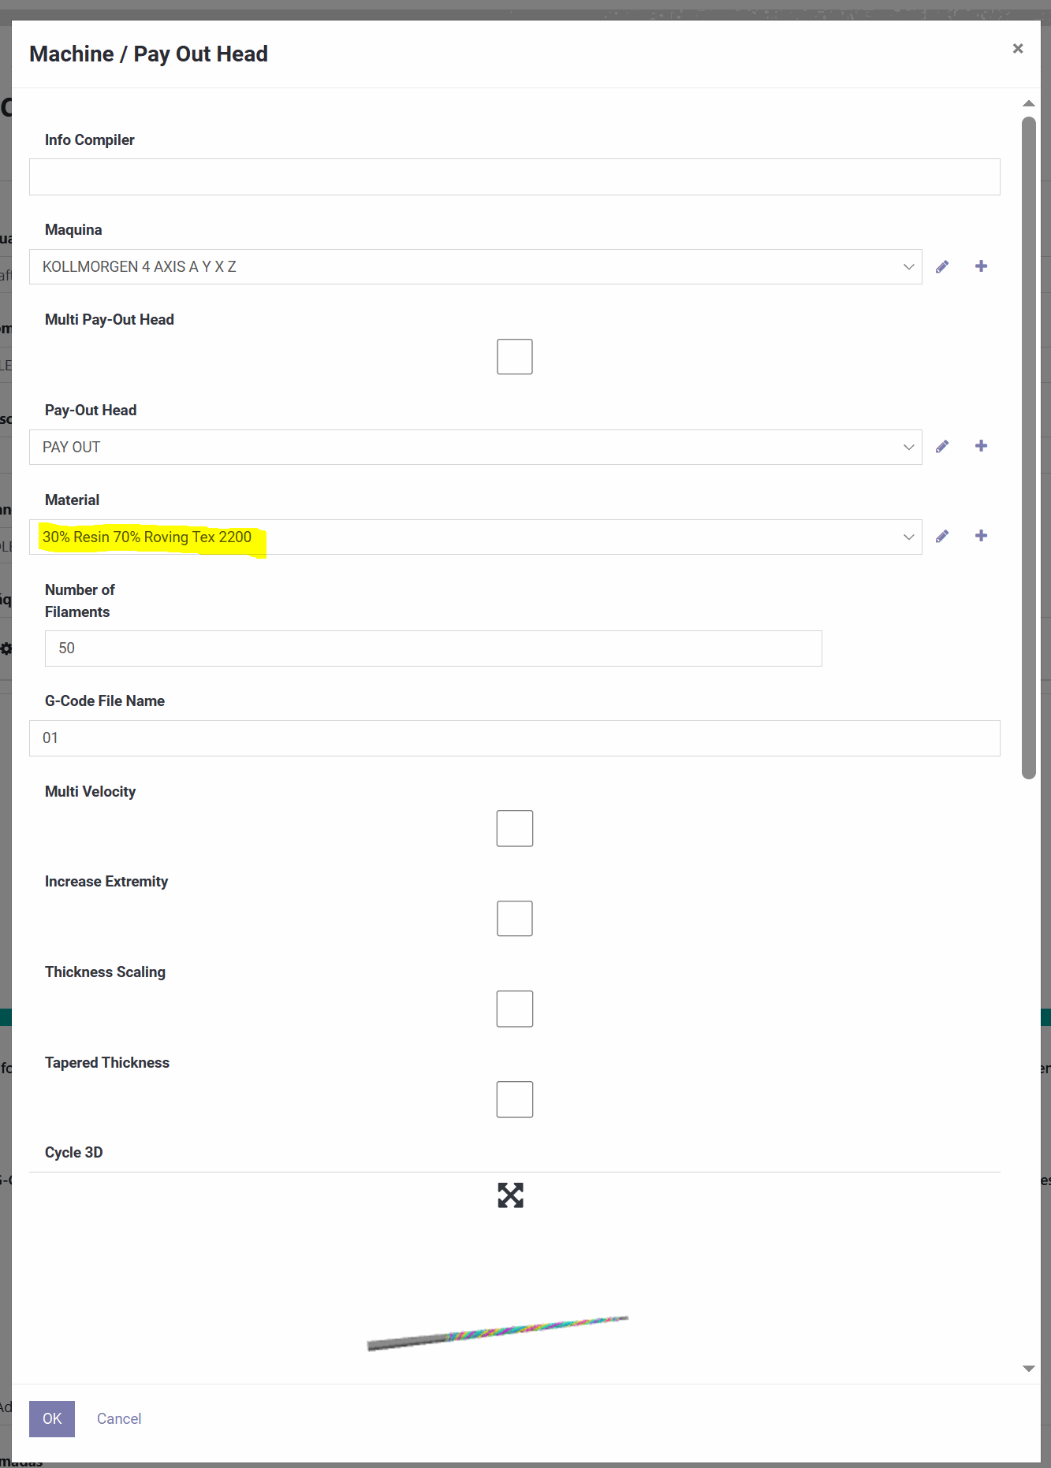The image size is (1051, 1468).
Task: Add a new Pay-Out Head with plus icon
Action: click(x=981, y=446)
